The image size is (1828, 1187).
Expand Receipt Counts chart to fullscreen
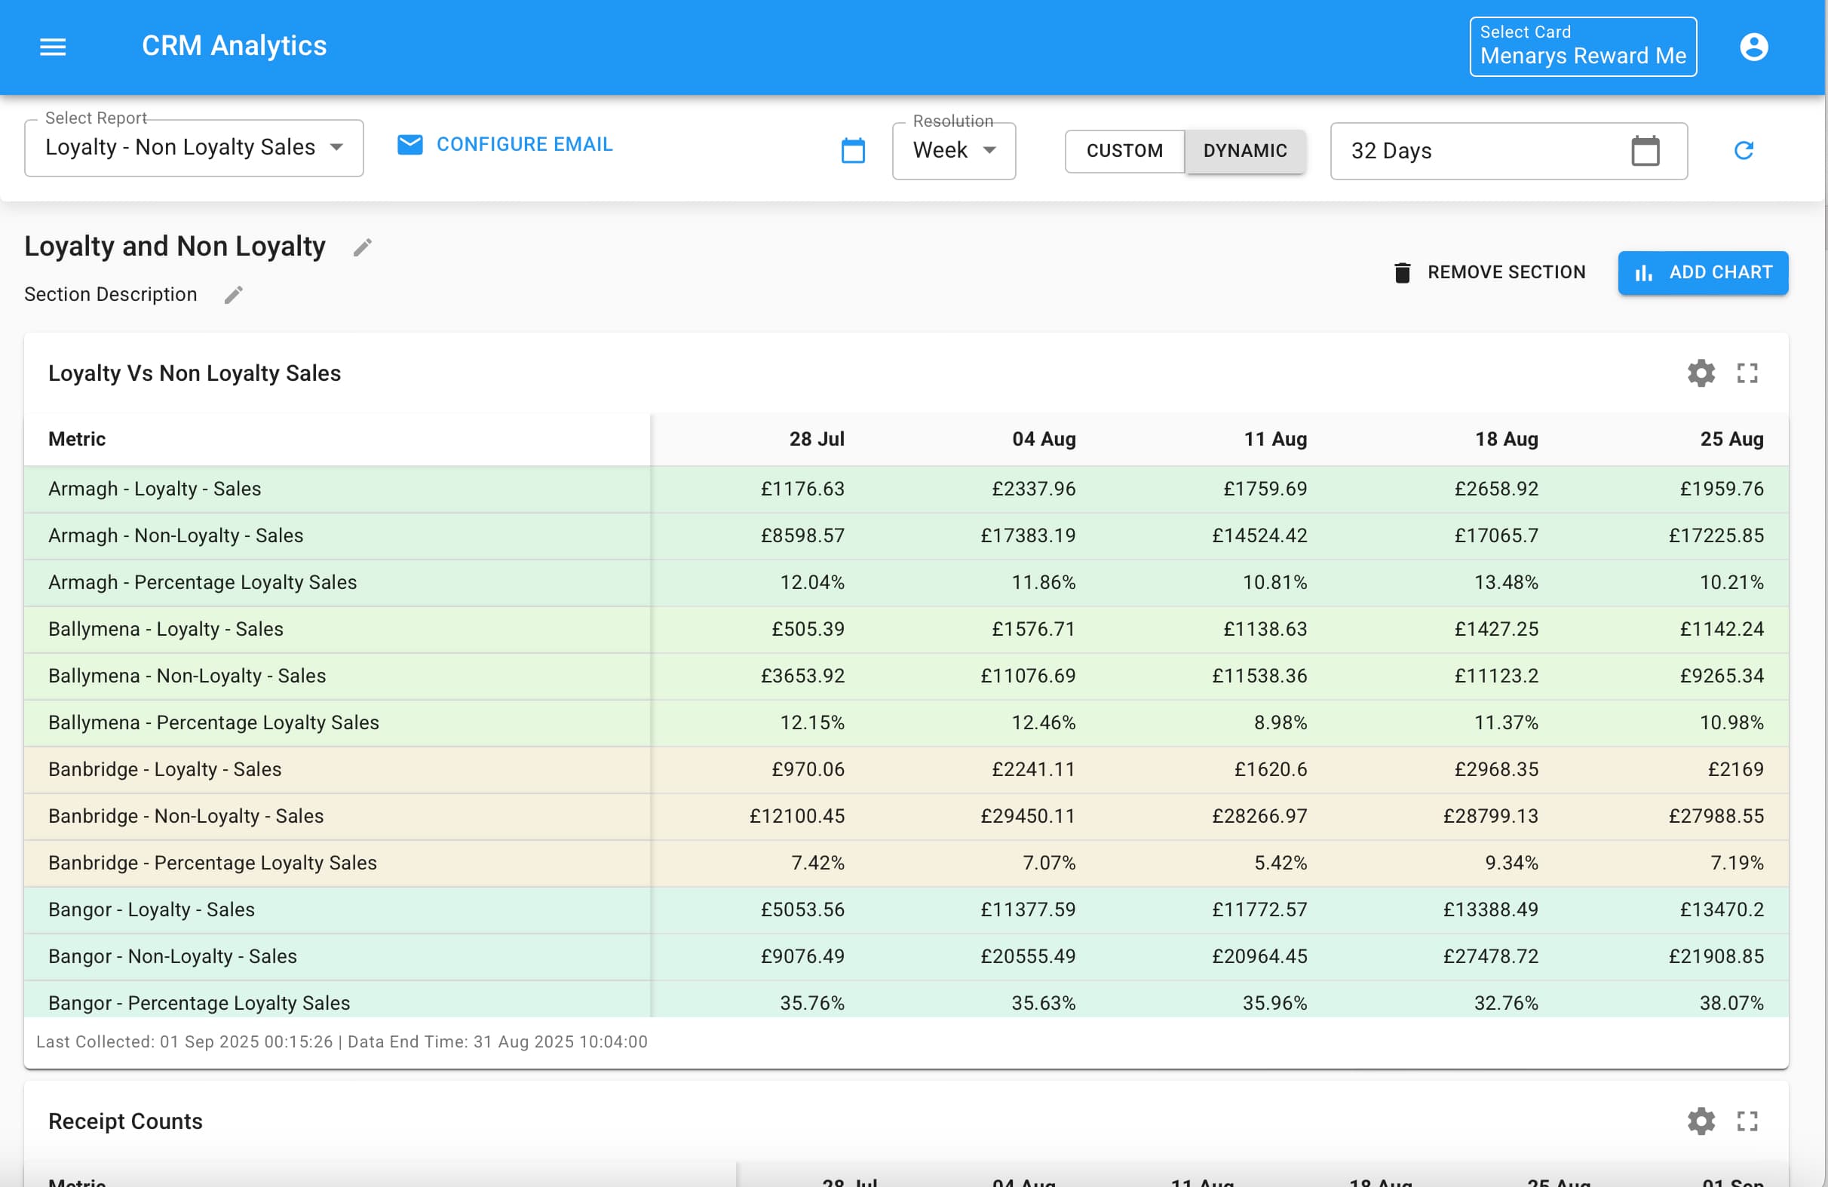tap(1747, 1121)
